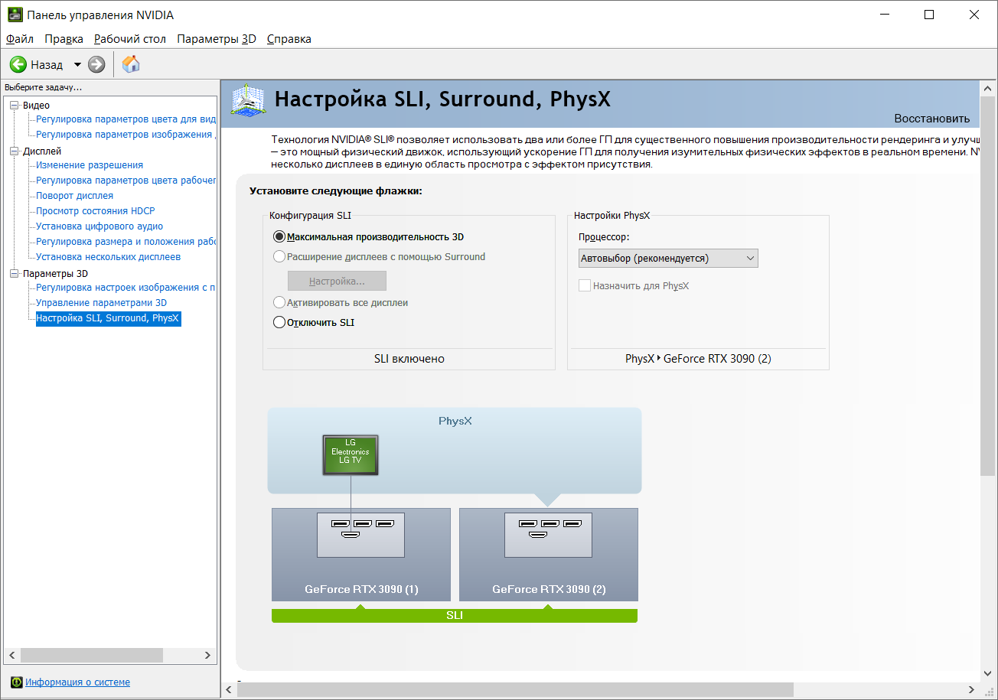Screen dimensions: 998x700
Task: Click the main panel horizontal scrollbar thumb
Action: (x=515, y=690)
